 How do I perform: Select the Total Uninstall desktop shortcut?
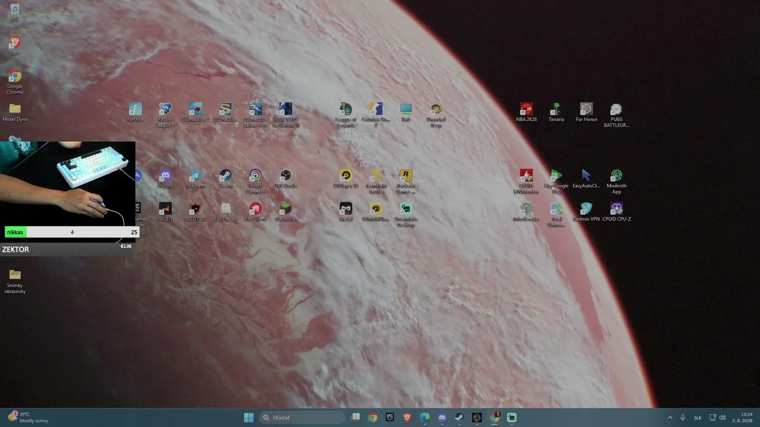556,215
